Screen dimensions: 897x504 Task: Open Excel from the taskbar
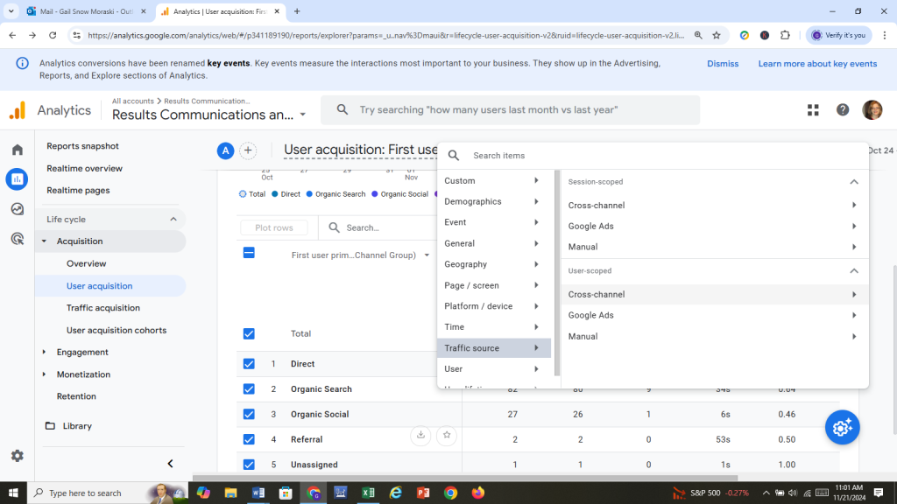coord(368,493)
